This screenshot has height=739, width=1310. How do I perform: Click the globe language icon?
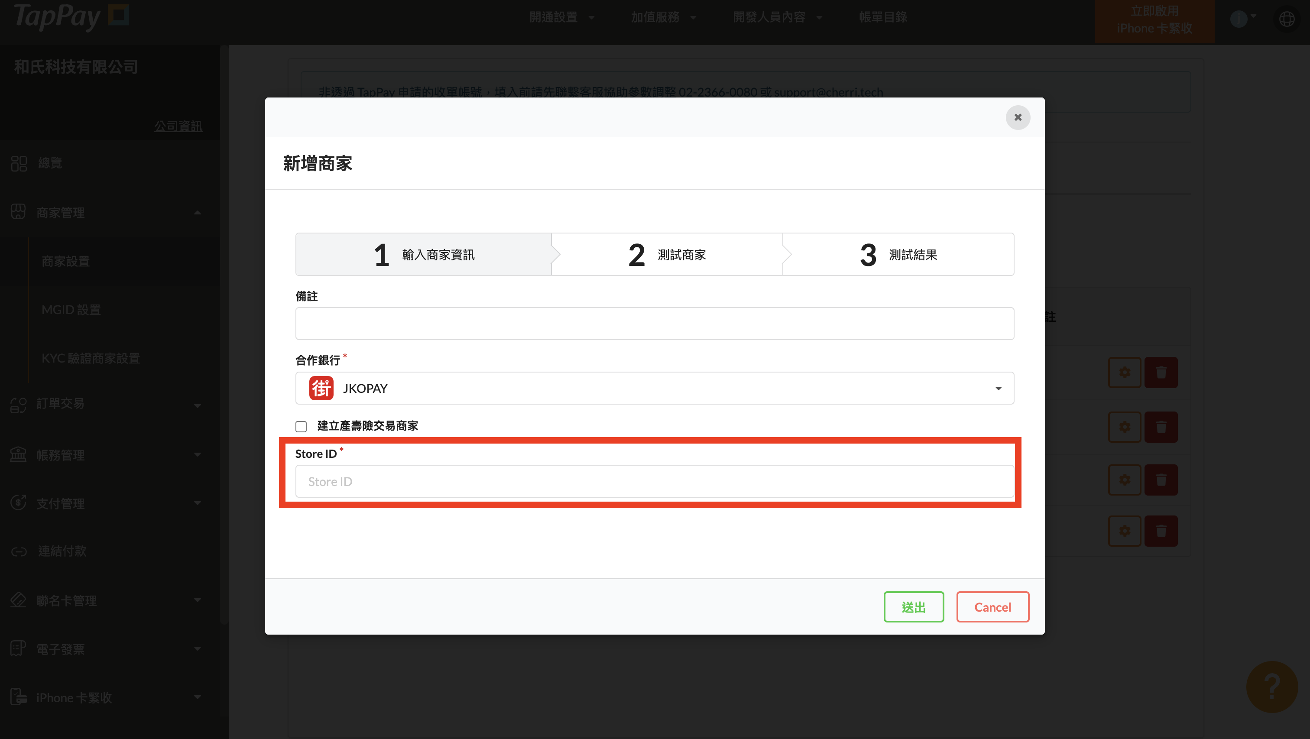[1287, 19]
